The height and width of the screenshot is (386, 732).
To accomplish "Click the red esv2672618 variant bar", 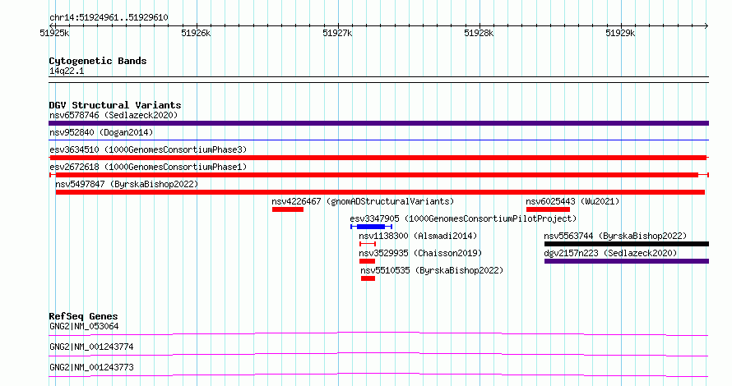I will pyautogui.click(x=378, y=175).
